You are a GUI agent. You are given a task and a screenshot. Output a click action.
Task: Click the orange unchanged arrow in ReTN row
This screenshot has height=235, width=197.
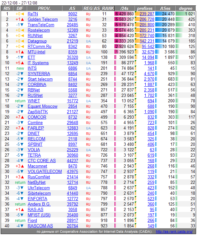click(x=22, y=14)
